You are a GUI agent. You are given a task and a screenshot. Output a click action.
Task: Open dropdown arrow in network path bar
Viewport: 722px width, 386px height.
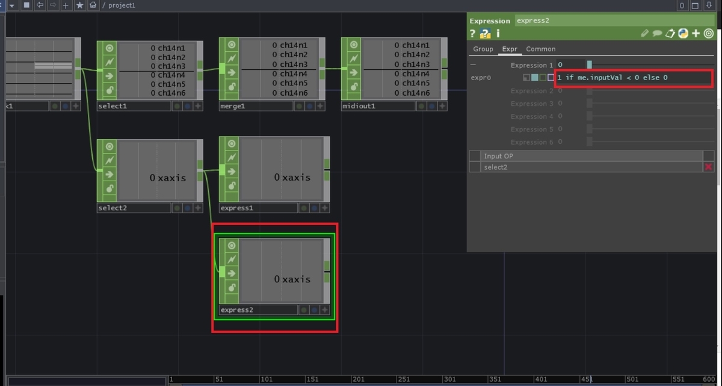[x=11, y=5]
